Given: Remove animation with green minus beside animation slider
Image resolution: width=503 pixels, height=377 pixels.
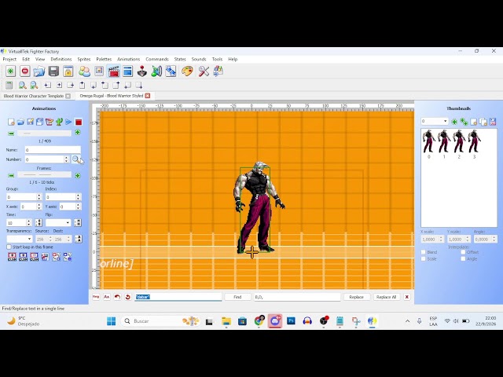Looking at the screenshot, I should (x=11, y=134).
